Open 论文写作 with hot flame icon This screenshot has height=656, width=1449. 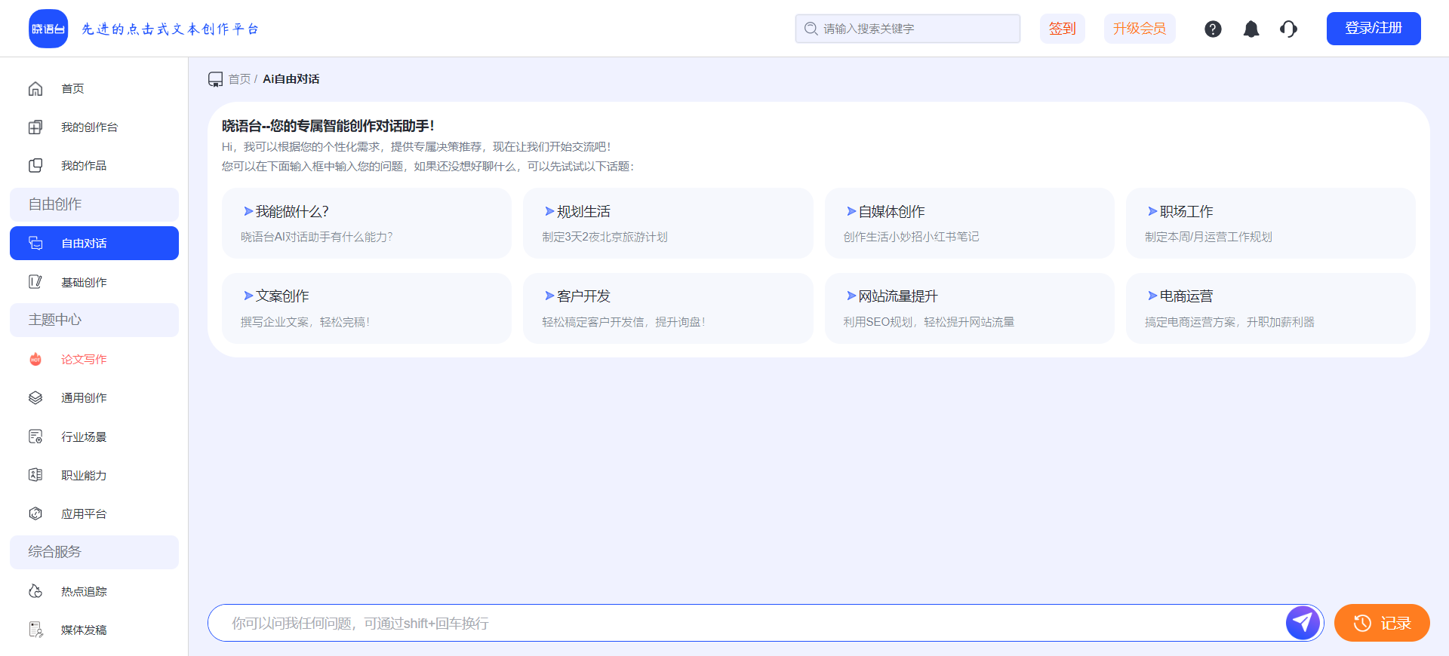point(35,360)
